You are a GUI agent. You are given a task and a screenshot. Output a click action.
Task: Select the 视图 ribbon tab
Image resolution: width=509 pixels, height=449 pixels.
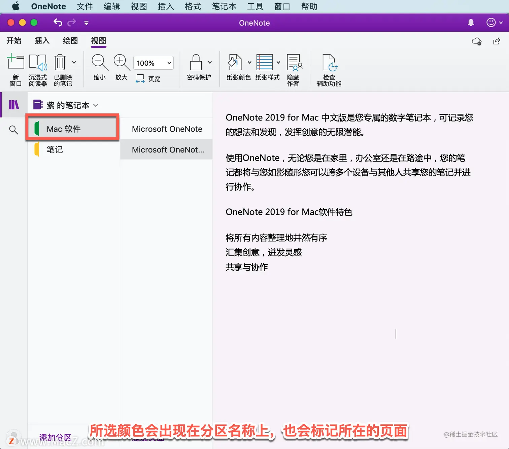pyautogui.click(x=99, y=41)
